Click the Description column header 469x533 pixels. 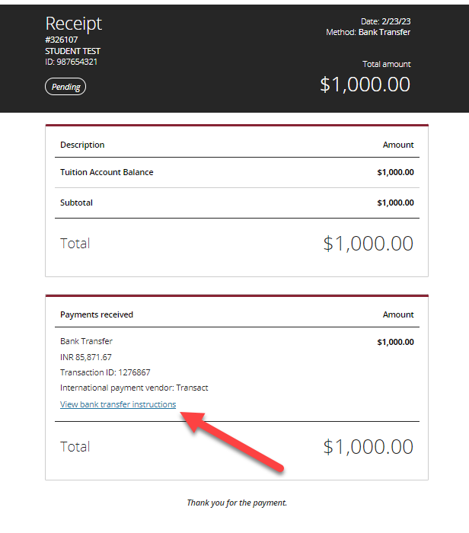point(82,145)
